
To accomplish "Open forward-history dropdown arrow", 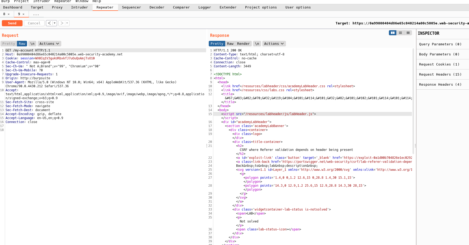I will pos(67,23).
